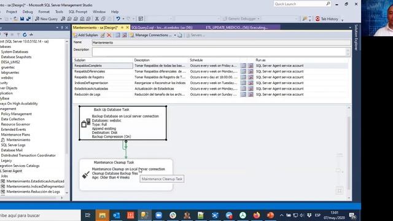Select System Databases in Object Explorer
This screenshot has width=393, height=221.
pyautogui.click(x=15, y=52)
